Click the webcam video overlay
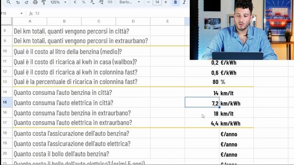Image resolution: width=294 pixels, height=165 pixels. 242,30
